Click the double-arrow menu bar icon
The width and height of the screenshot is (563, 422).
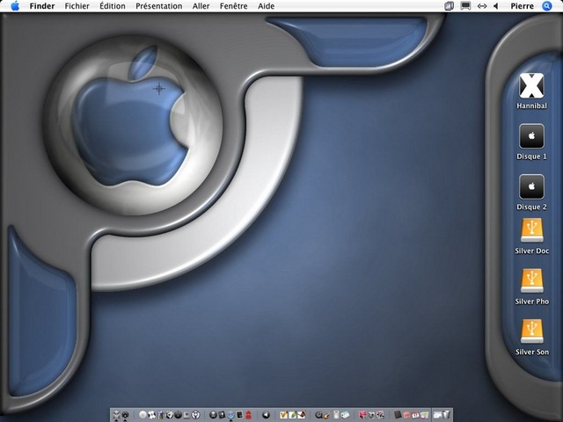482,6
